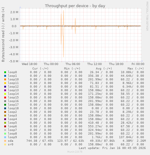Click the sda current value 744.38

(32, 141)
